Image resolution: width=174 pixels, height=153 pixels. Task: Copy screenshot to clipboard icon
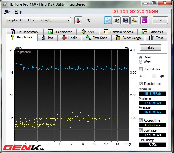tap(117, 20)
